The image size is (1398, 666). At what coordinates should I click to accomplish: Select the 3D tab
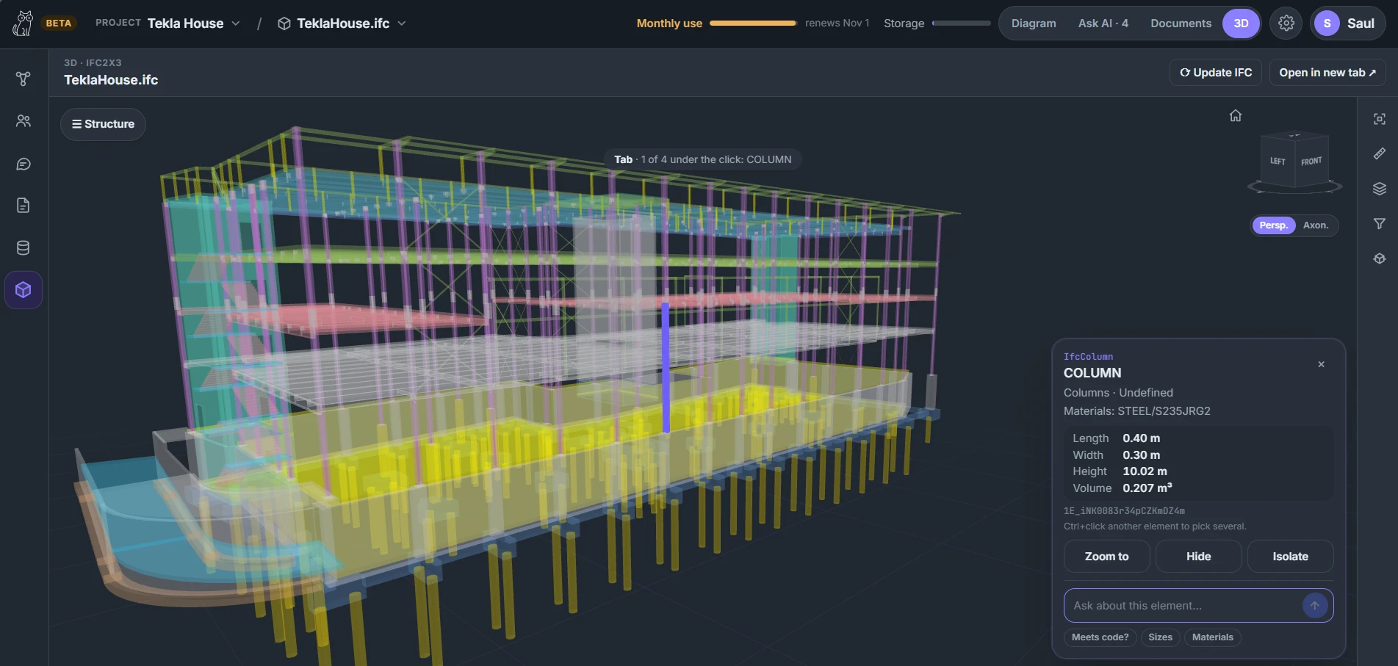[1241, 23]
